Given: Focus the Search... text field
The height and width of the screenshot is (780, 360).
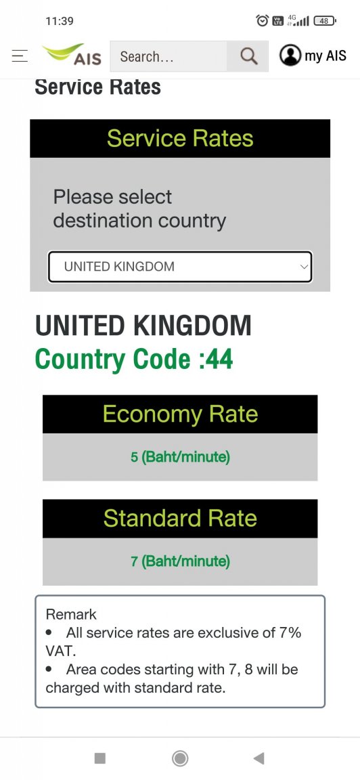Looking at the screenshot, I should (x=168, y=56).
